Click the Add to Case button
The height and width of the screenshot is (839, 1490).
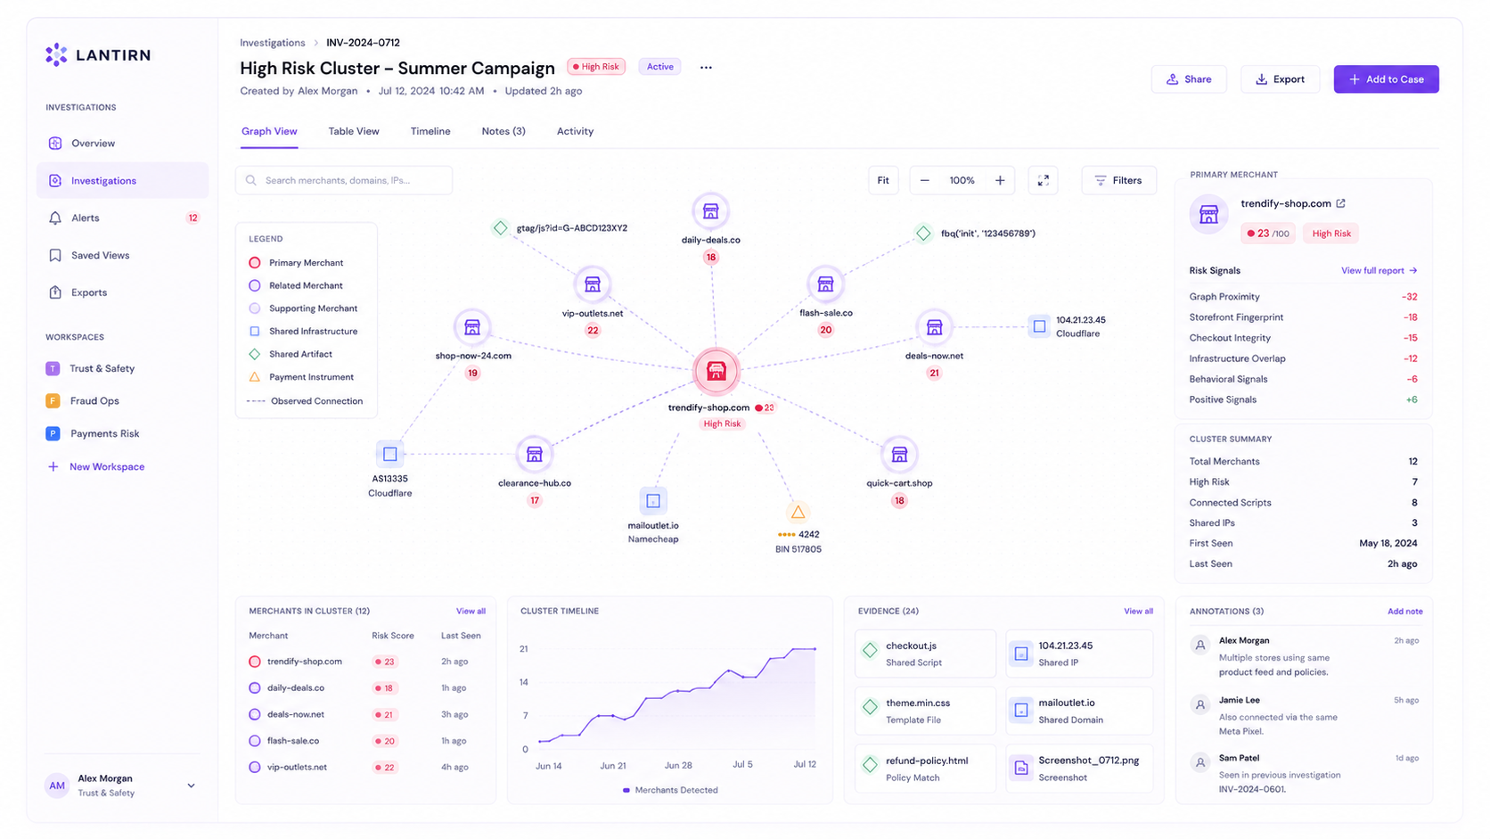[1386, 79]
